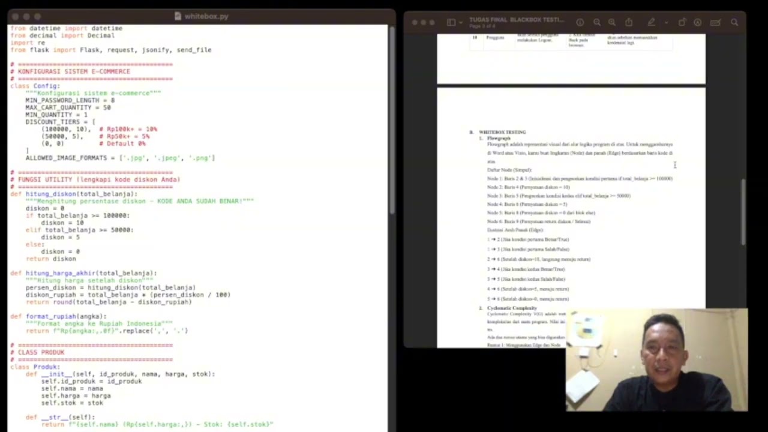The width and height of the screenshot is (768, 432).
Task: Click the TUGAS FINAL BLACKBOX TESTI... document title
Action: tap(517, 20)
